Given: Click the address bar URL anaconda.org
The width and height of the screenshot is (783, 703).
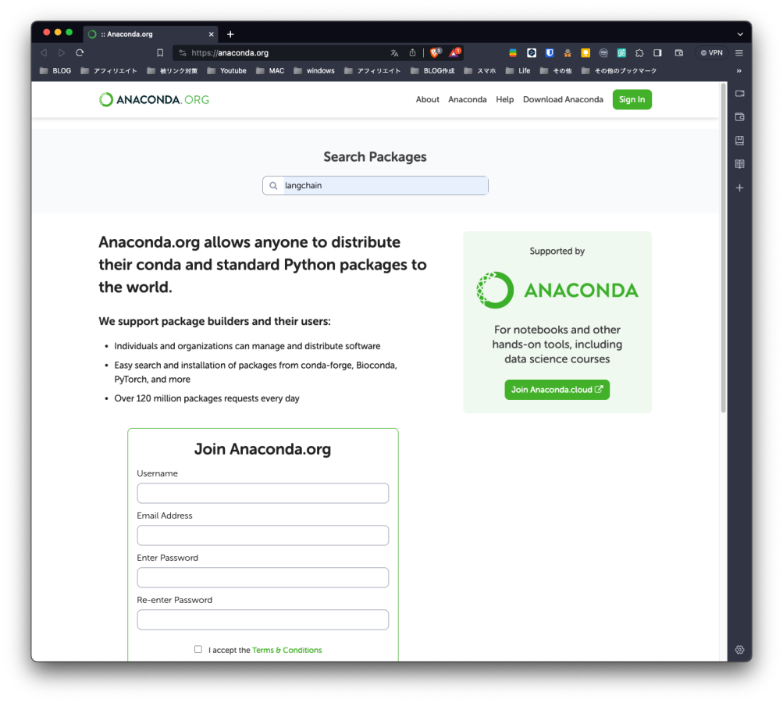Looking at the screenshot, I should (230, 53).
